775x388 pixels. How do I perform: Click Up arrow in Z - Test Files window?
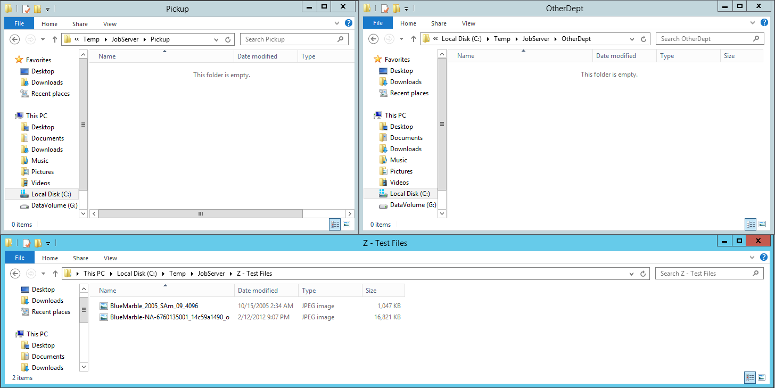(x=55, y=274)
